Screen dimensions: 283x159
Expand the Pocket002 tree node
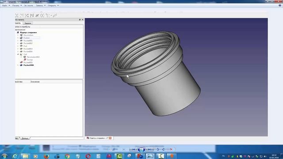tap(18, 43)
